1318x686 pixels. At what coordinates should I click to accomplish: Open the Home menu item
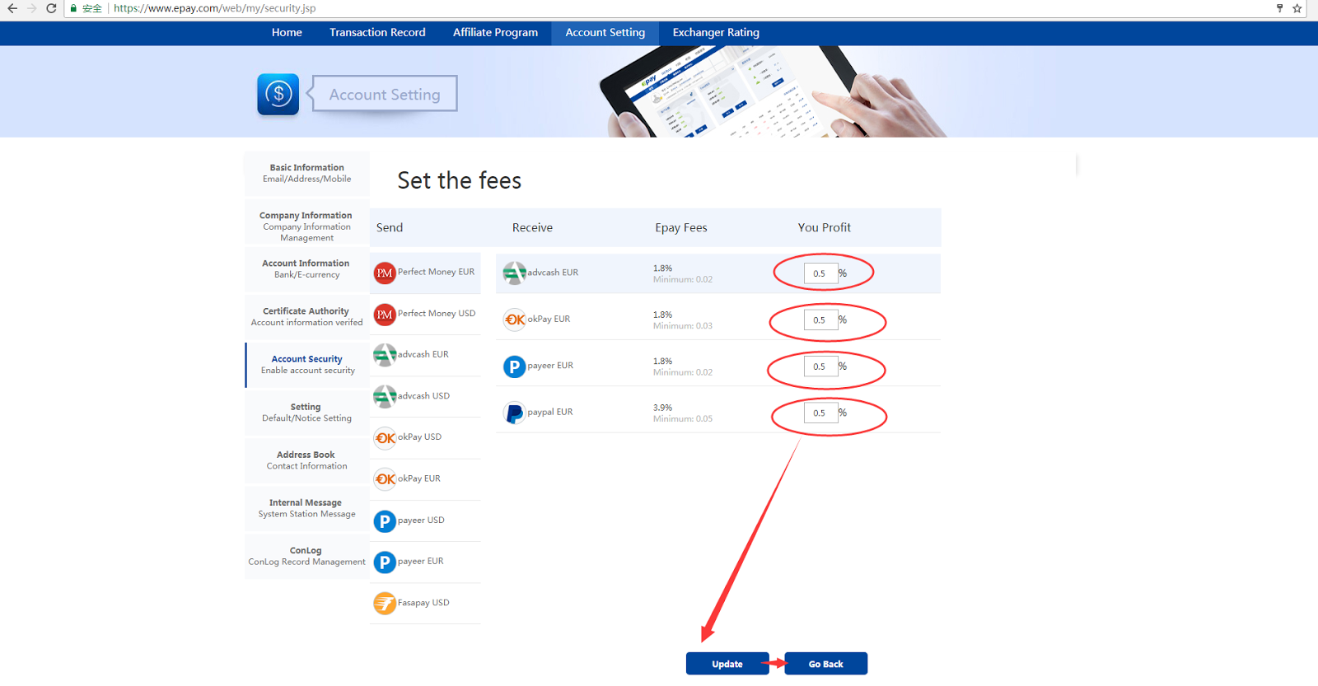tap(287, 32)
